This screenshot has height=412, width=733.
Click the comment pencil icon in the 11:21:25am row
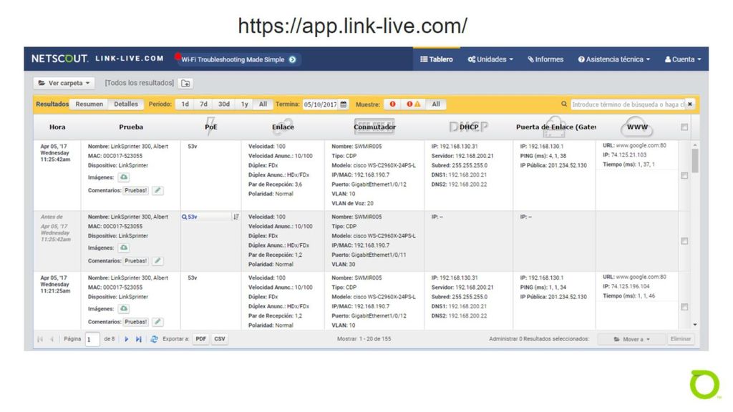point(157,322)
